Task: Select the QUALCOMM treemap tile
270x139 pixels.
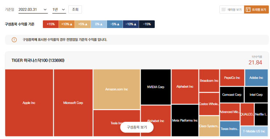Action: point(247,114)
